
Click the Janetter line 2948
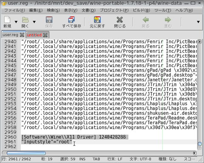click(109, 80)
